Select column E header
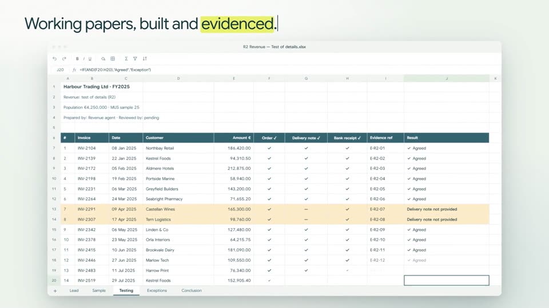This screenshot has width=549, height=308. click(x=233, y=79)
